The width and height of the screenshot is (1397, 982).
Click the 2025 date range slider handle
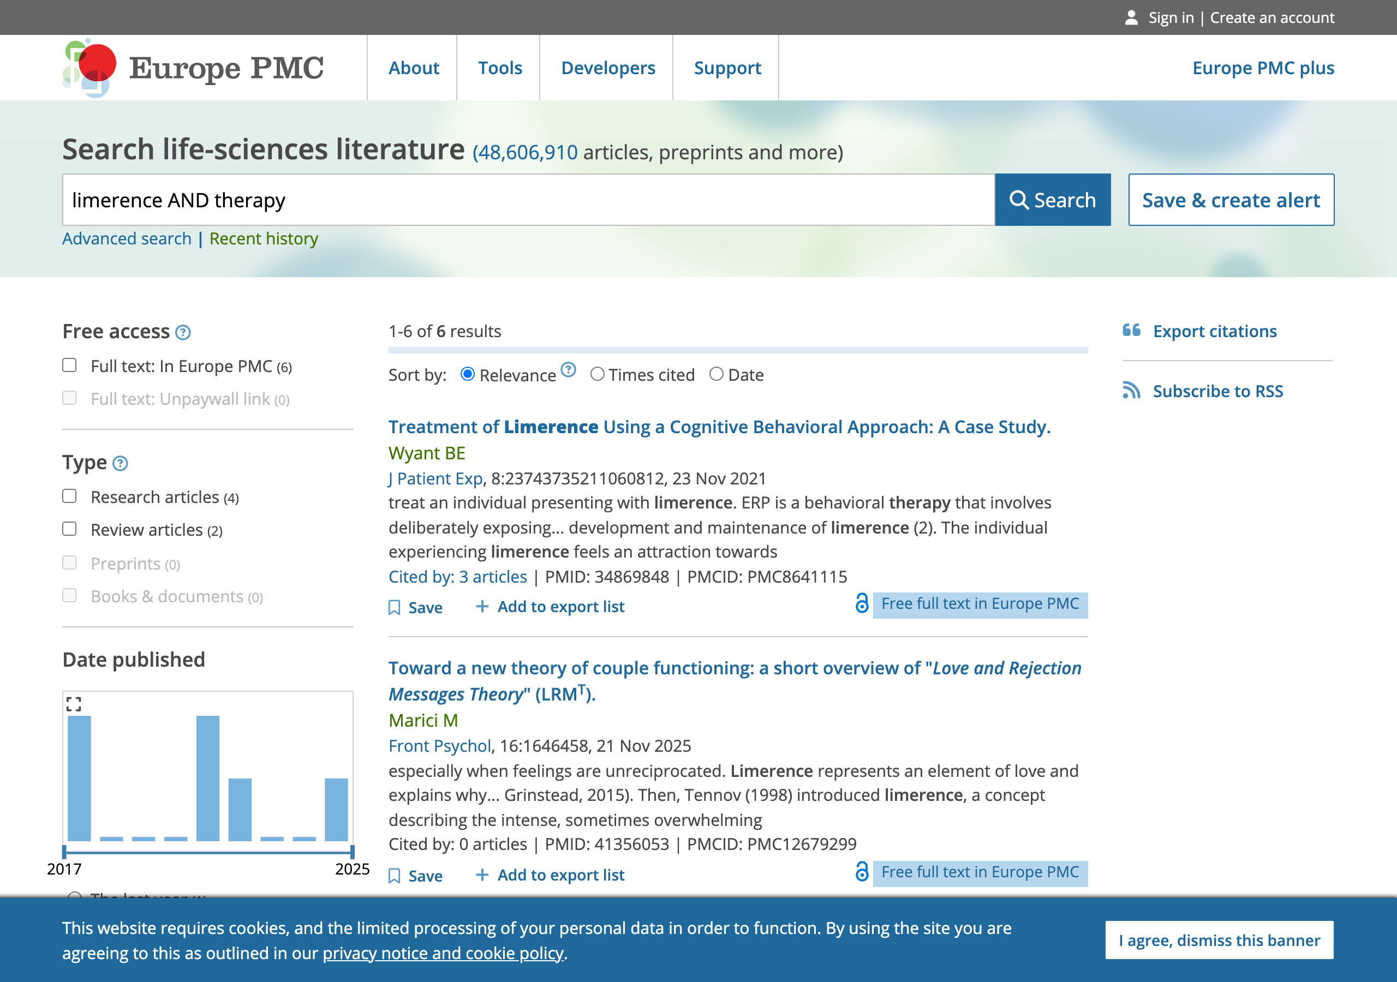point(353,852)
